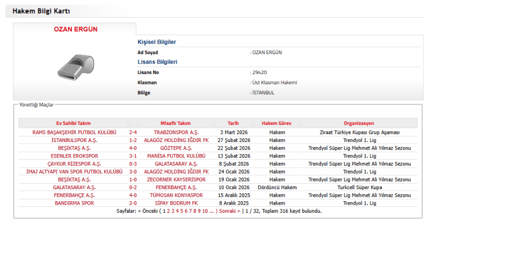Open İMAJ ALTYAPI VAN SPOR team link
The image size is (515, 278).
coord(74,172)
